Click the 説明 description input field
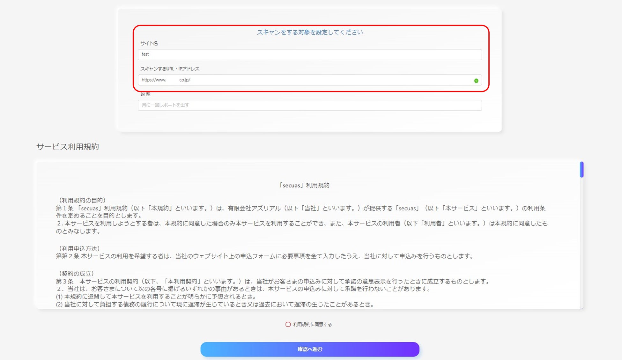 [309, 105]
